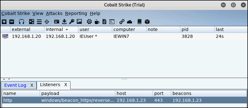The width and height of the screenshot is (248, 108).
Task: Open the Reporting menu
Action: 76,14
